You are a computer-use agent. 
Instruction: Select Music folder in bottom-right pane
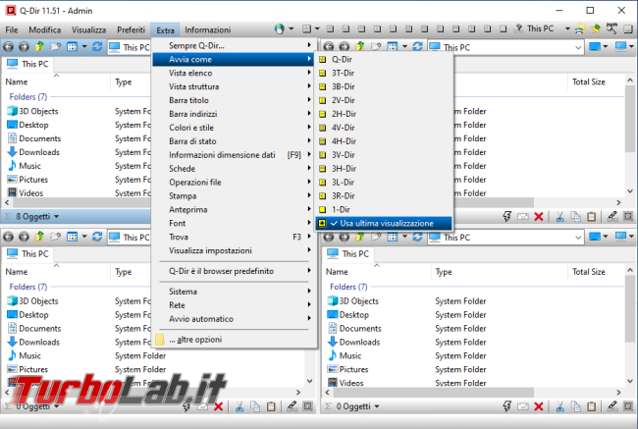click(350, 355)
